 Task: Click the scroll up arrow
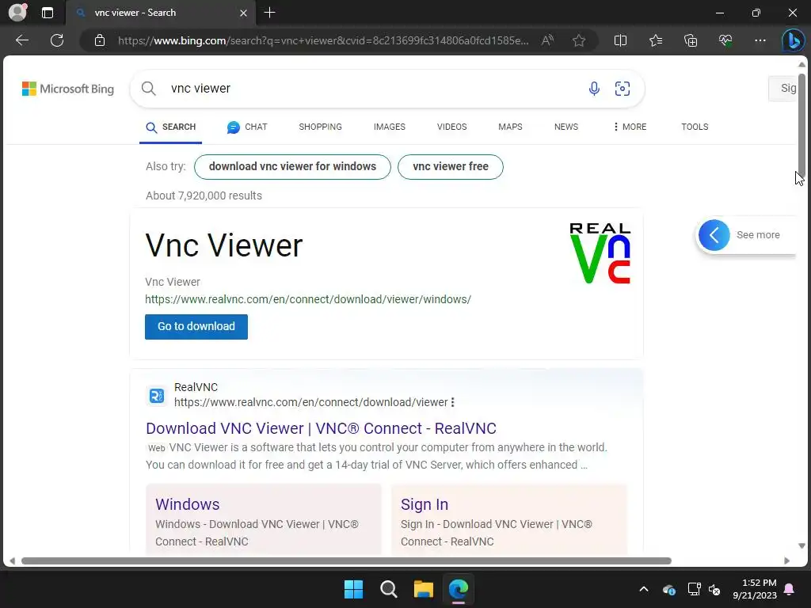[x=801, y=65]
